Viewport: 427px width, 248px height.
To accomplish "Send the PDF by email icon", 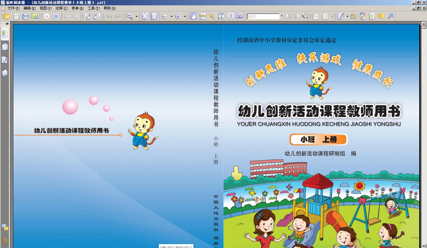I will [x=34, y=16].
